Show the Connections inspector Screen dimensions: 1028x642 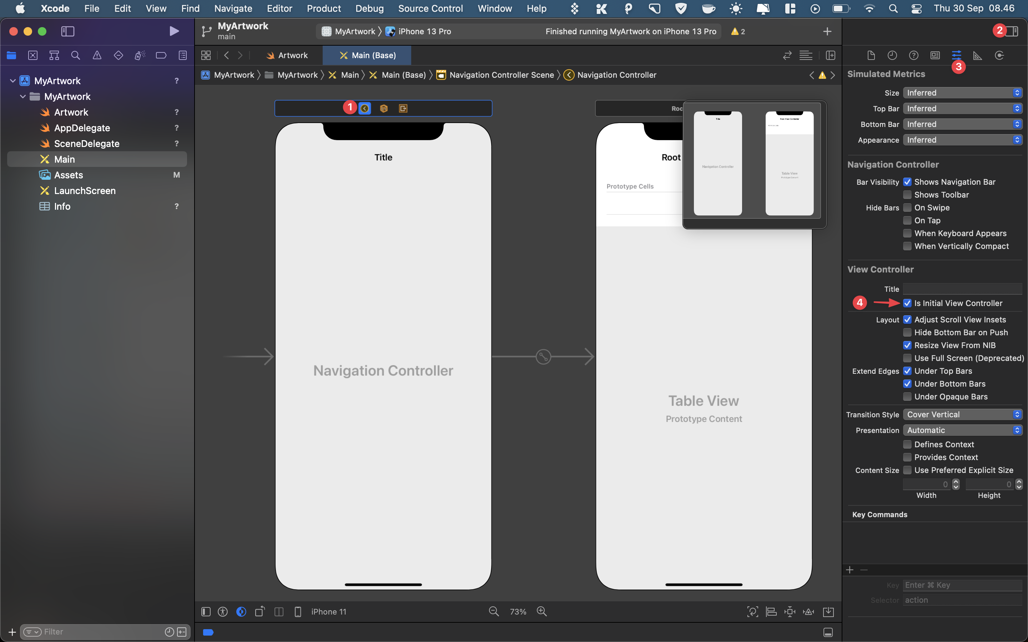(999, 55)
